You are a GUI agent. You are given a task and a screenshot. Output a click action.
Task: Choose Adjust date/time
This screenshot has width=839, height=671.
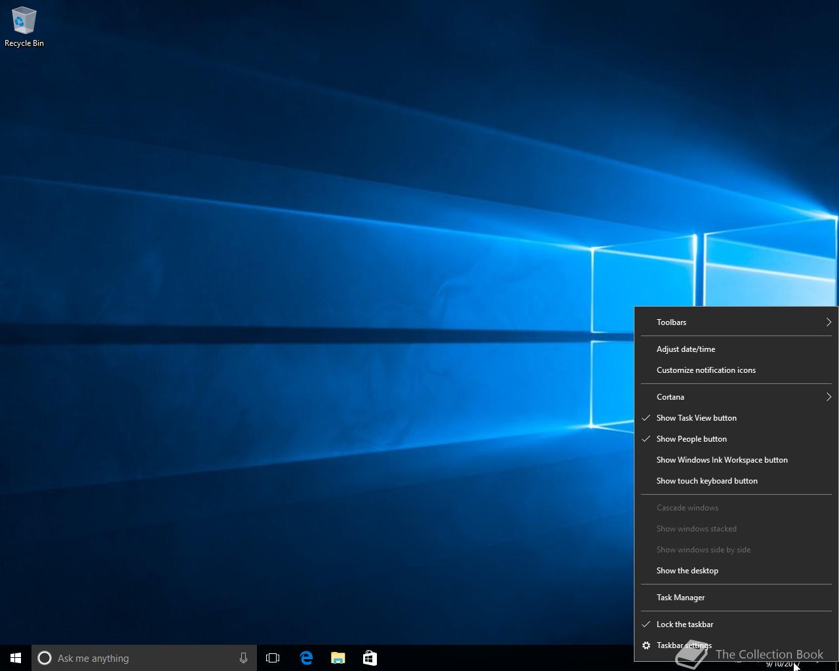pos(736,349)
